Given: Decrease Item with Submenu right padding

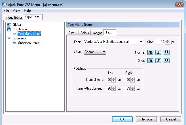Looking at the screenshot, I should click(x=133, y=90).
